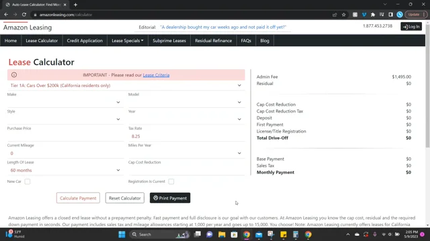Open Credit Application nav item
This screenshot has height=241, width=430.
[85, 40]
